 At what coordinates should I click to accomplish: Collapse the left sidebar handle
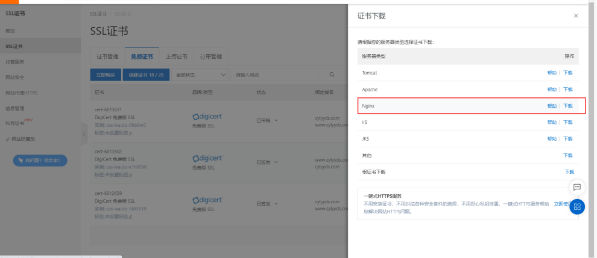[x=84, y=136]
